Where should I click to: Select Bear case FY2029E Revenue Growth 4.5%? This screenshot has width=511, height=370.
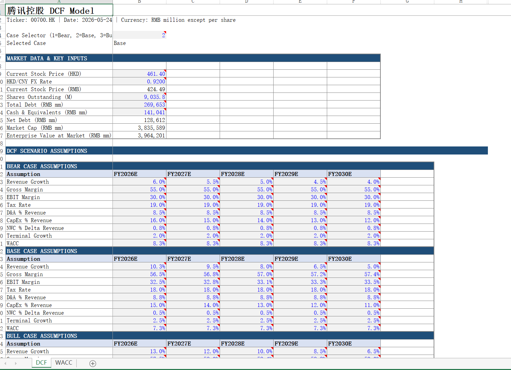coord(300,182)
